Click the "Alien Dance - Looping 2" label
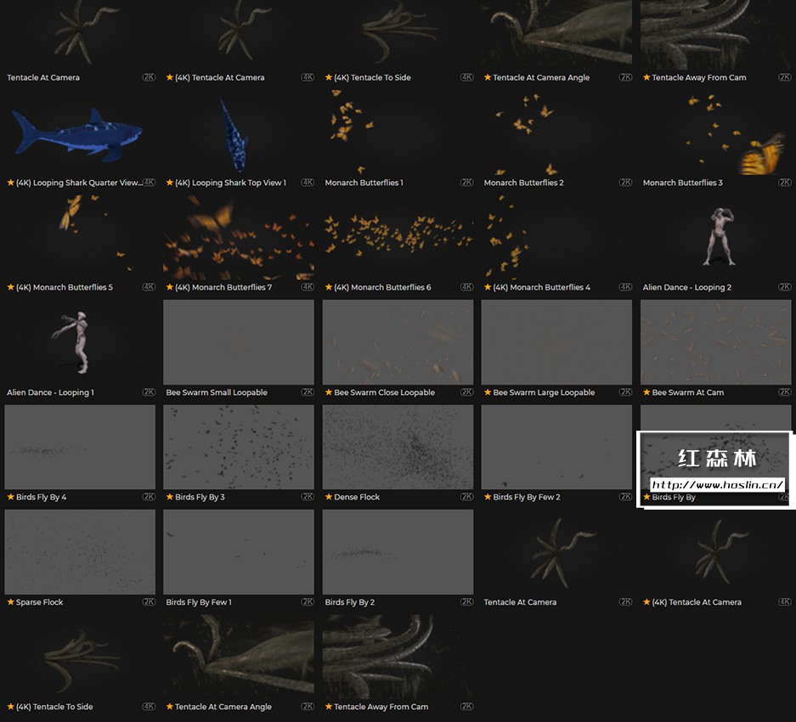 (687, 287)
